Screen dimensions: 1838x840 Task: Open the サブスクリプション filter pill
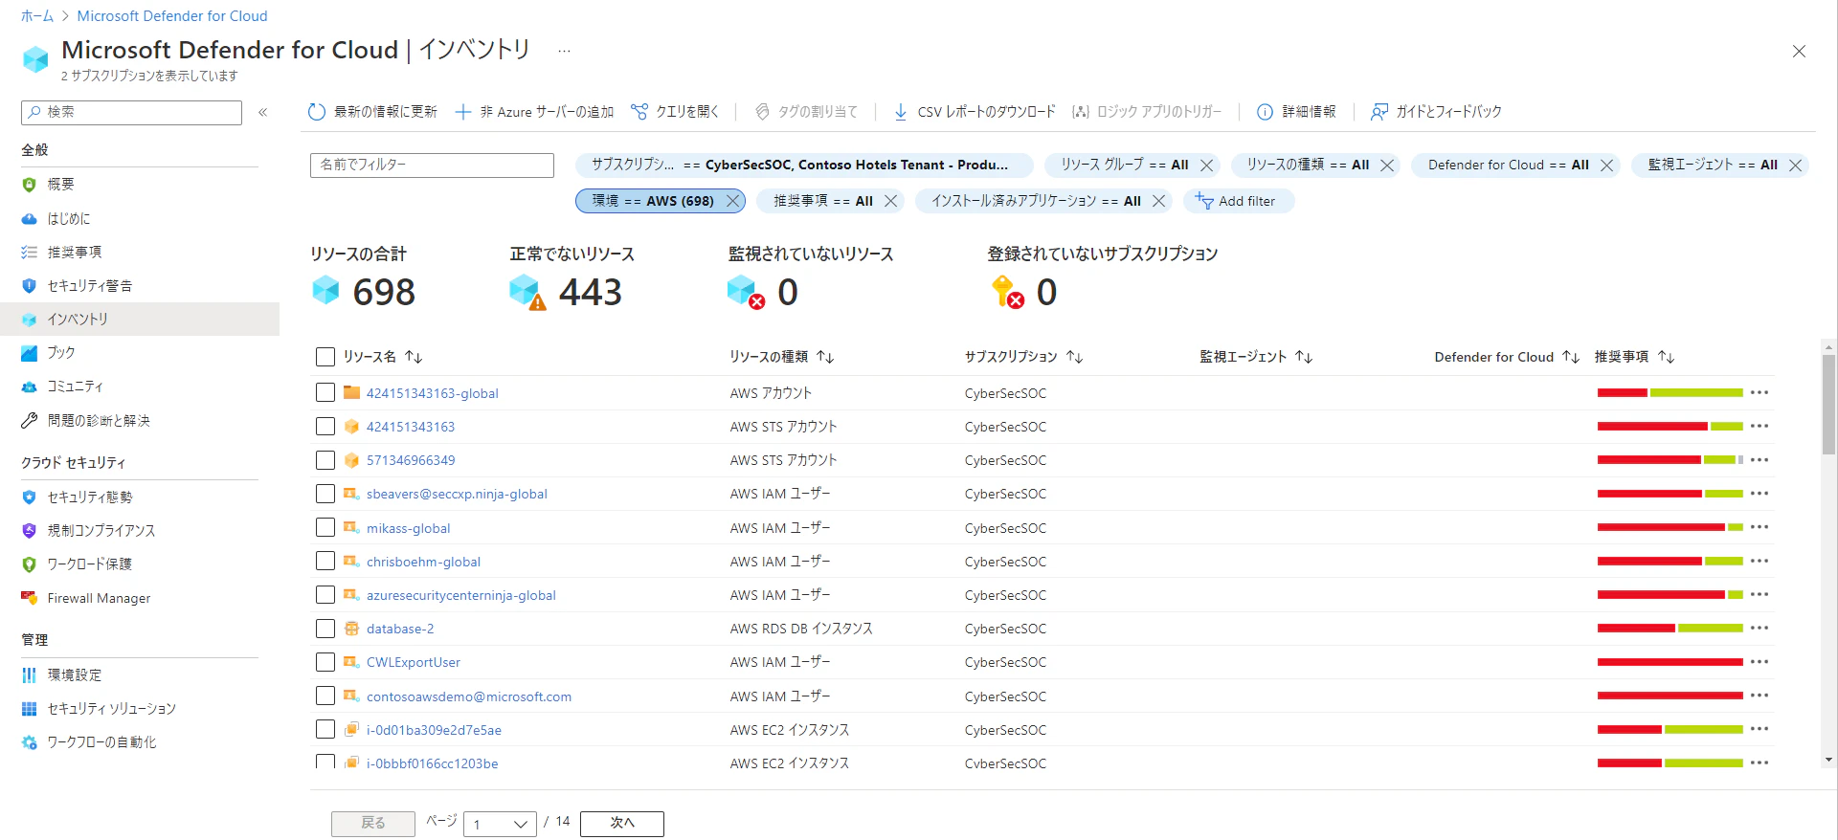[x=803, y=165]
